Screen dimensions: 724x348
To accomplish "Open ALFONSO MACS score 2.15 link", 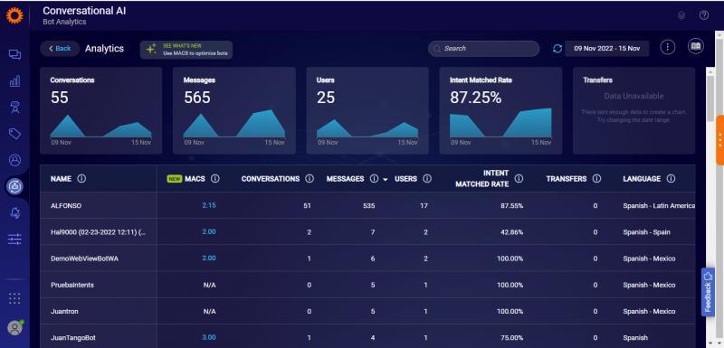I will [x=209, y=205].
